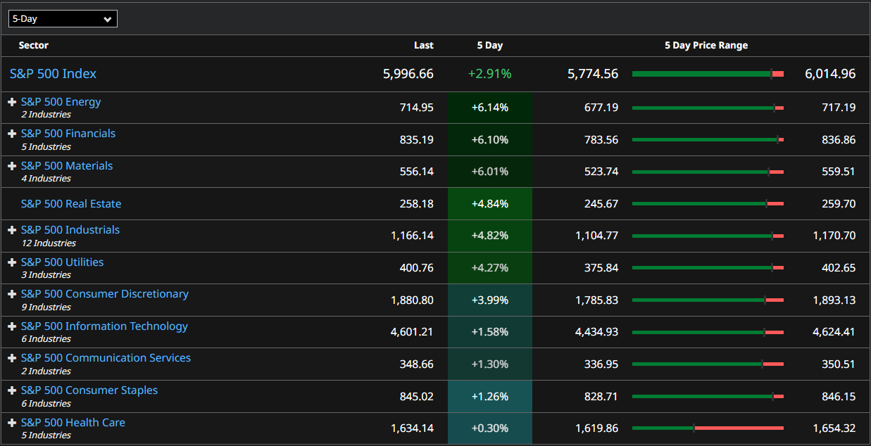The width and height of the screenshot is (871, 446).
Task: Click the S&P 500 Index price range bar
Action: (708, 74)
